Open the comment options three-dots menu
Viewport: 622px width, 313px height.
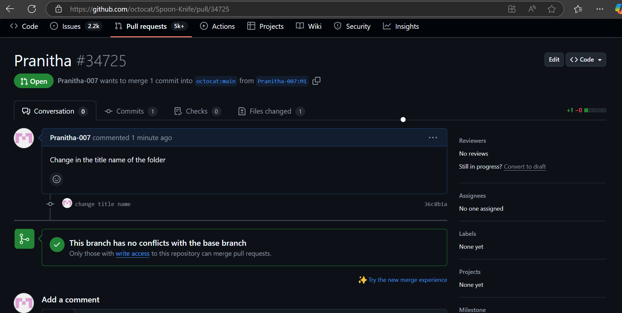[x=433, y=137]
